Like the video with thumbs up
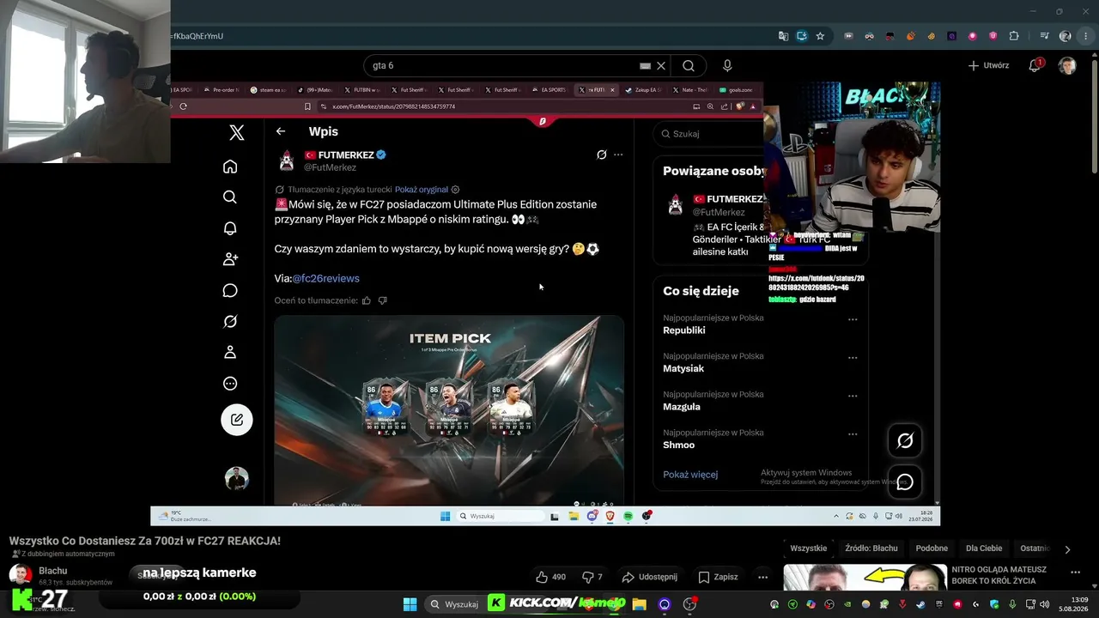 pyautogui.click(x=550, y=577)
